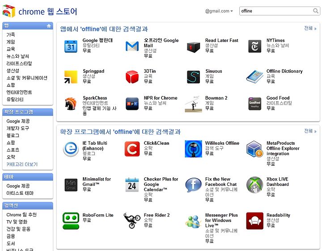Show all extension results via 전체 link
This screenshot has width=322, height=251.
(310, 131)
